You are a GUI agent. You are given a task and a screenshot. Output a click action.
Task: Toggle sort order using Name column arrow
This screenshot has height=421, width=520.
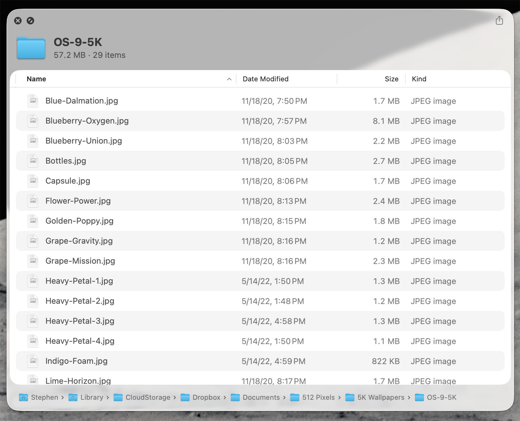(229, 79)
